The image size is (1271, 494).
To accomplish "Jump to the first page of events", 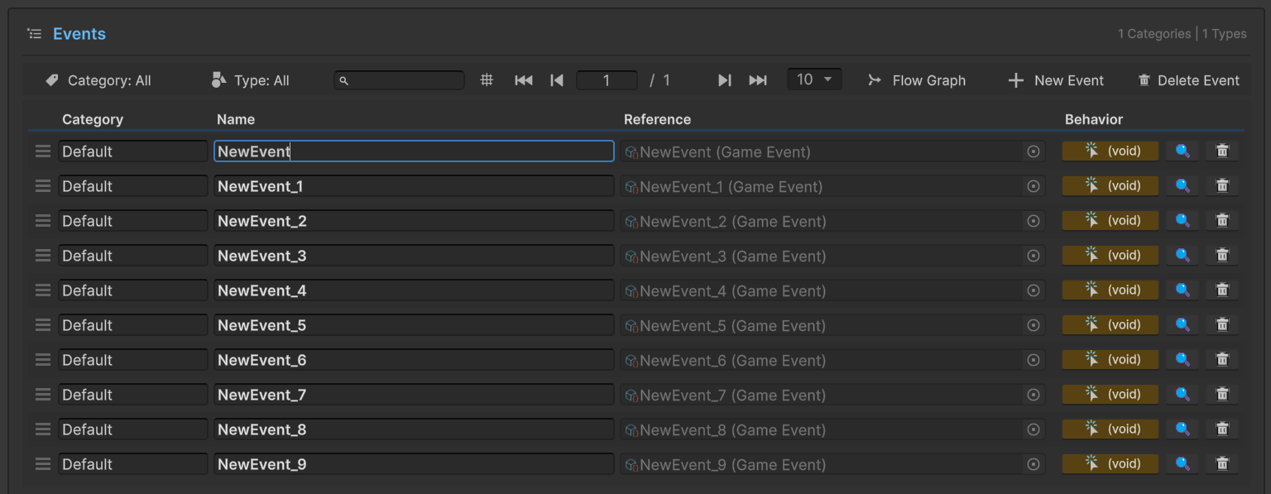I will click(x=524, y=80).
